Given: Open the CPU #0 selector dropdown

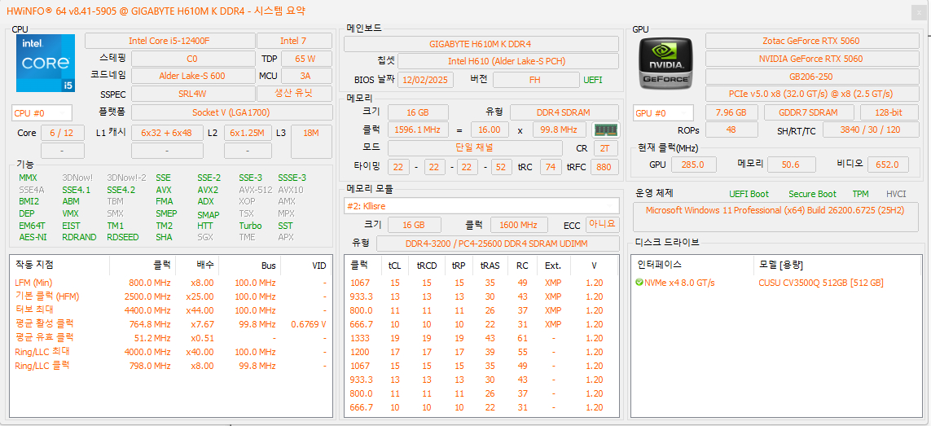Looking at the screenshot, I should point(42,113).
